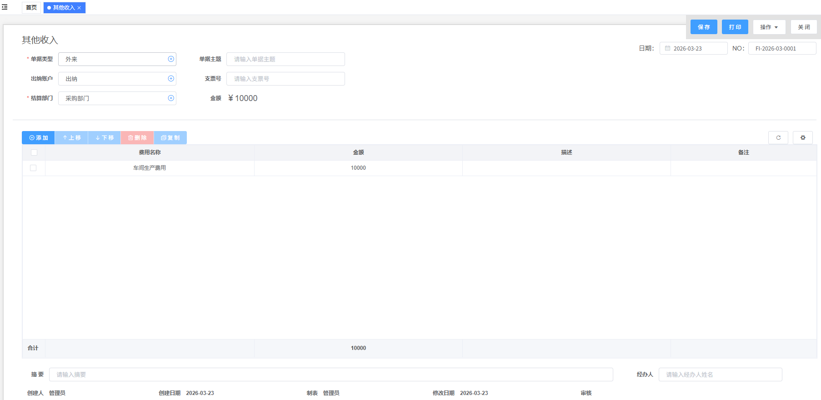
Task: Click plus icon in 单据类型 field
Action: coord(171,59)
